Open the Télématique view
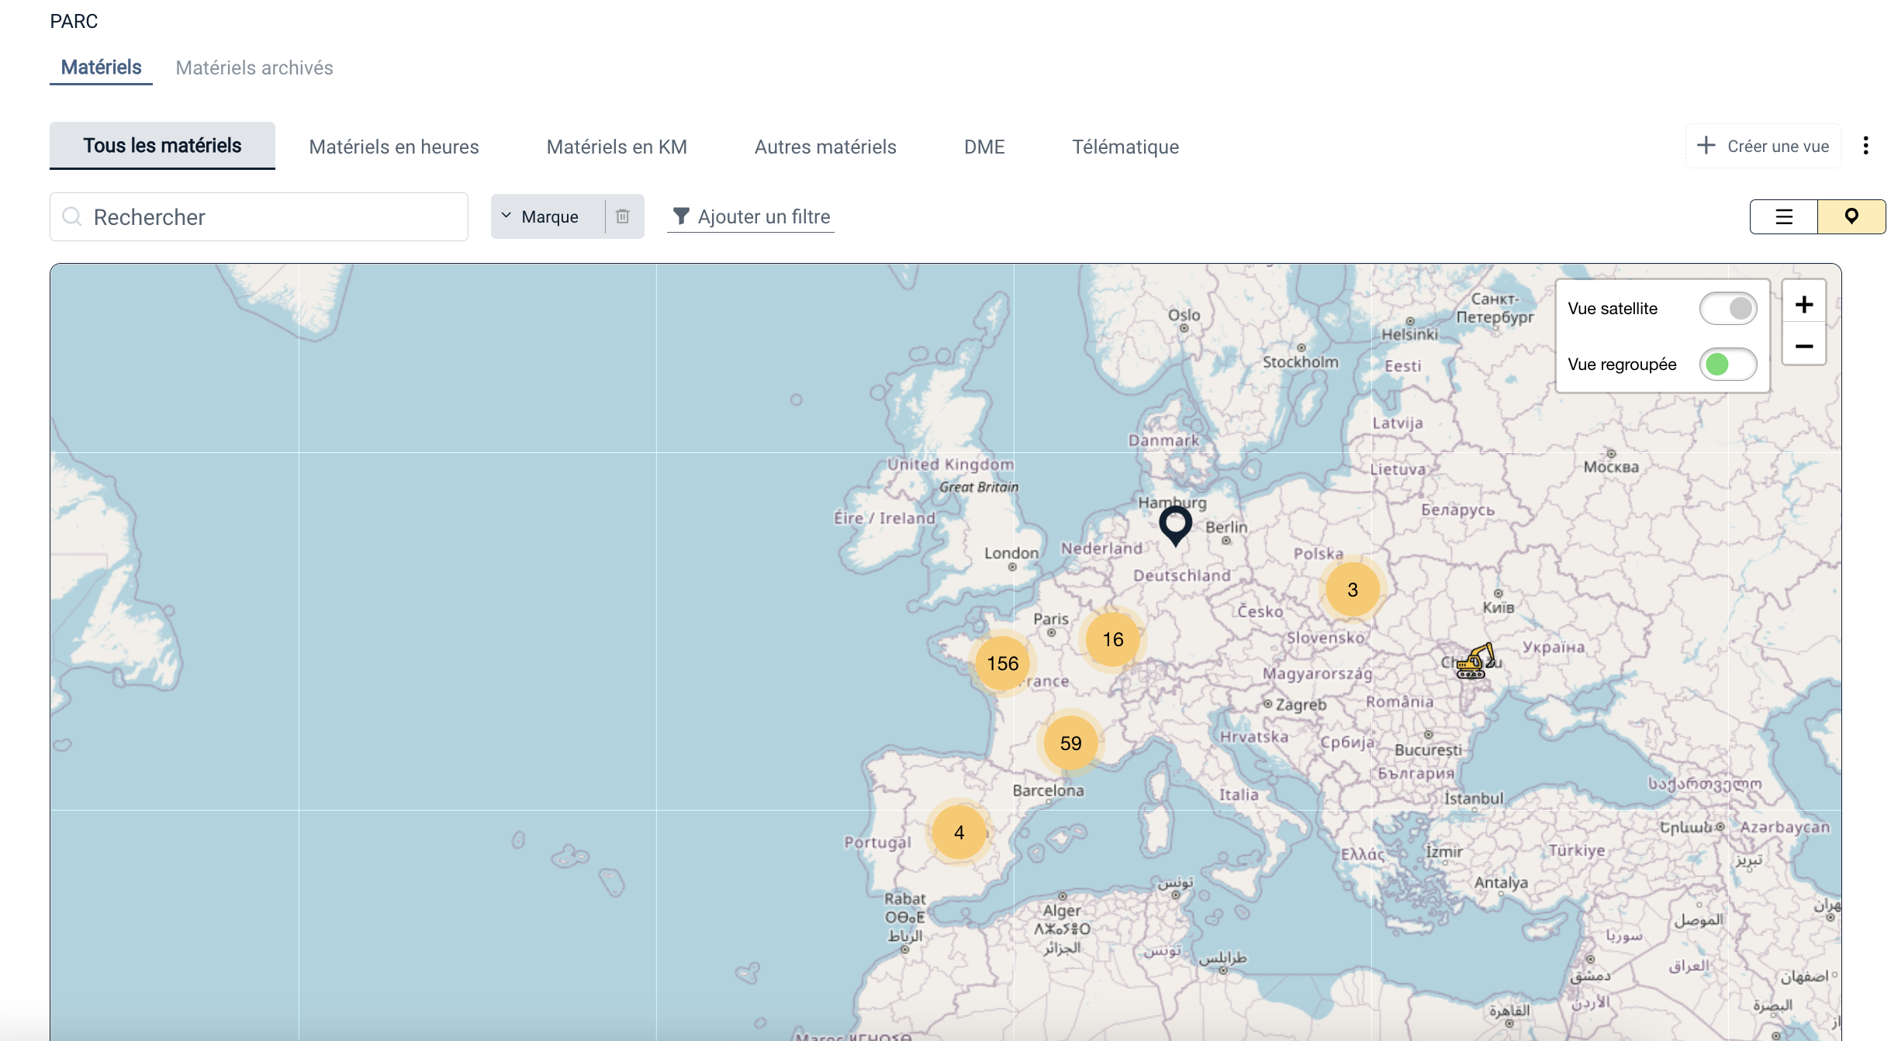 click(x=1125, y=147)
